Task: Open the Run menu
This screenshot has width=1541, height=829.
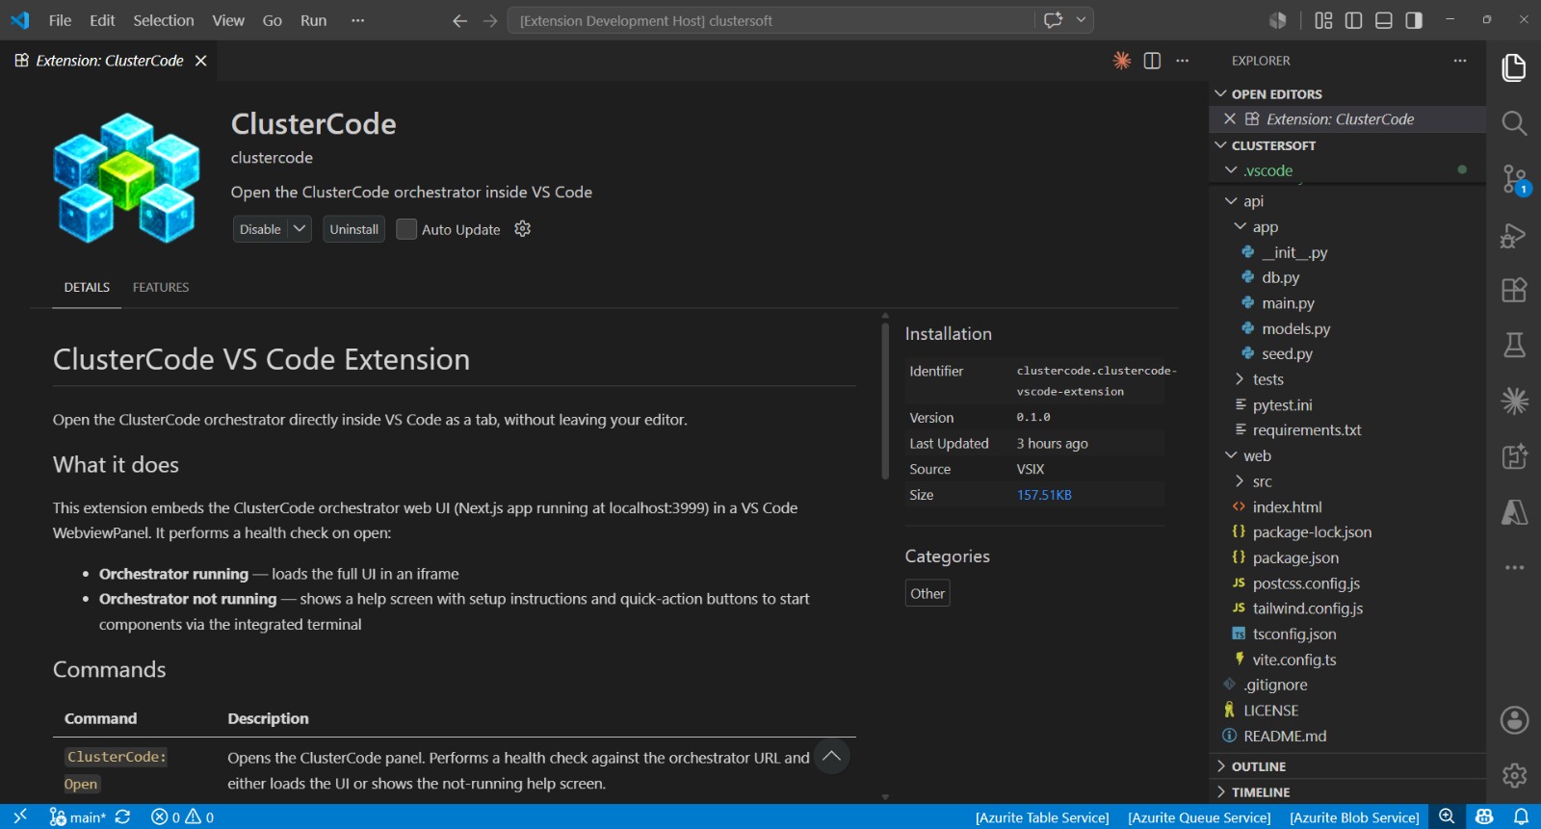Action: coord(313,20)
